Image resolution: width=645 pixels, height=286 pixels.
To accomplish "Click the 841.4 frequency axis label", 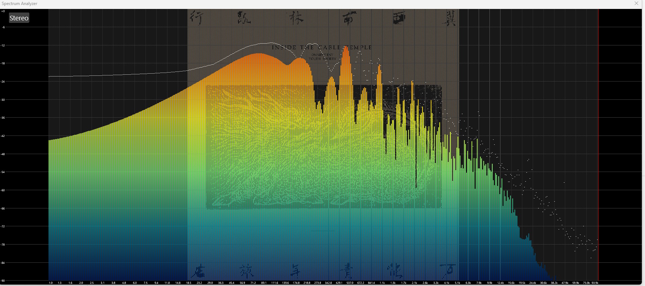I will [371, 283].
